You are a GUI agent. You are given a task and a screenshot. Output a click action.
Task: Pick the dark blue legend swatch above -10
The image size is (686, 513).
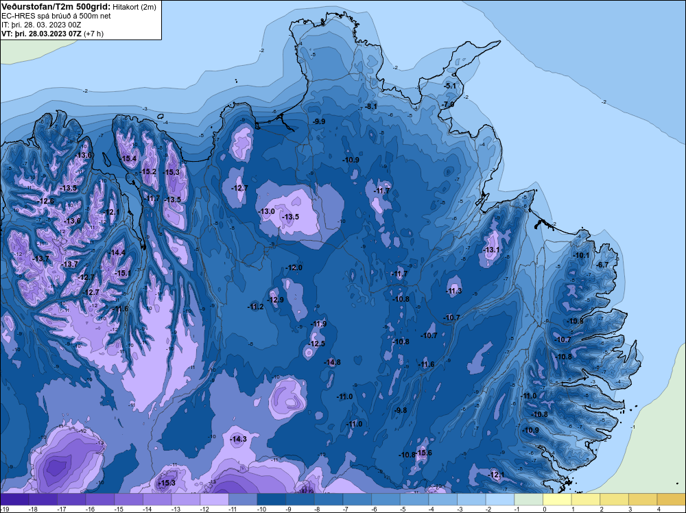(x=272, y=499)
